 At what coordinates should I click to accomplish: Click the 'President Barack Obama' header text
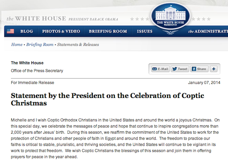point(93,19)
